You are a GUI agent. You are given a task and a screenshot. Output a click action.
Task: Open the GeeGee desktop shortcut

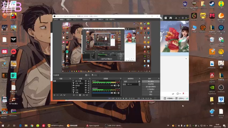coord(4,53)
